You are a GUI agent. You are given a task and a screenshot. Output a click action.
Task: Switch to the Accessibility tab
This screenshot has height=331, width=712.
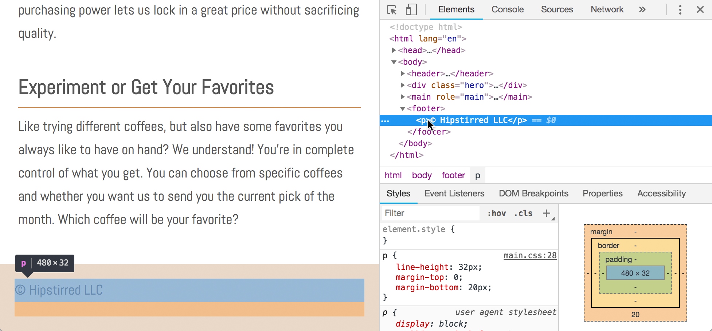coord(661,193)
